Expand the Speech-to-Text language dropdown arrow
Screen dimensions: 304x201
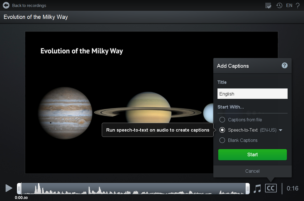pos(280,130)
